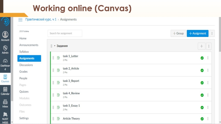Open Discussions in course navigation
The image size is (221, 124).
(26, 65)
